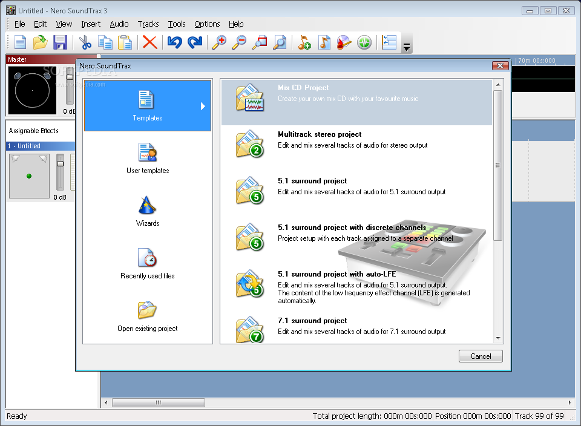
Task: Click the timeline scroll left arrow
Action: coord(106,402)
